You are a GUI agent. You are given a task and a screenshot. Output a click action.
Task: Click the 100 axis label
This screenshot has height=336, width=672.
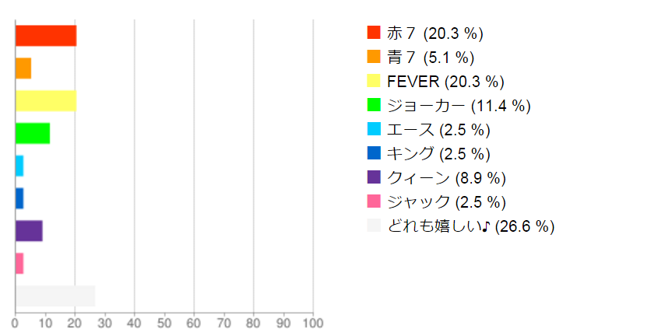(x=313, y=324)
